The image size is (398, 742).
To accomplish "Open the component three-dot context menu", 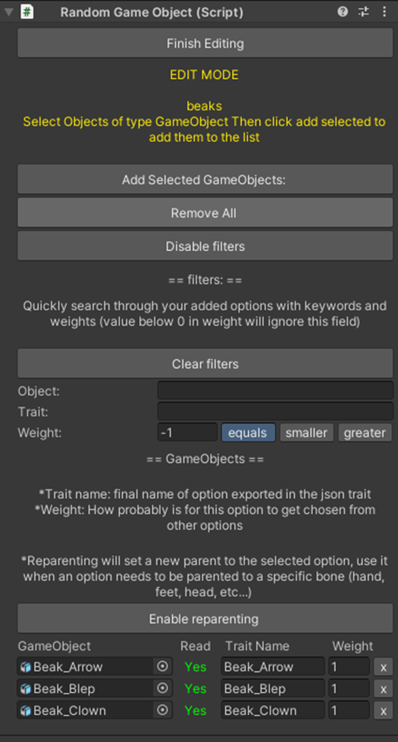I will (x=384, y=12).
